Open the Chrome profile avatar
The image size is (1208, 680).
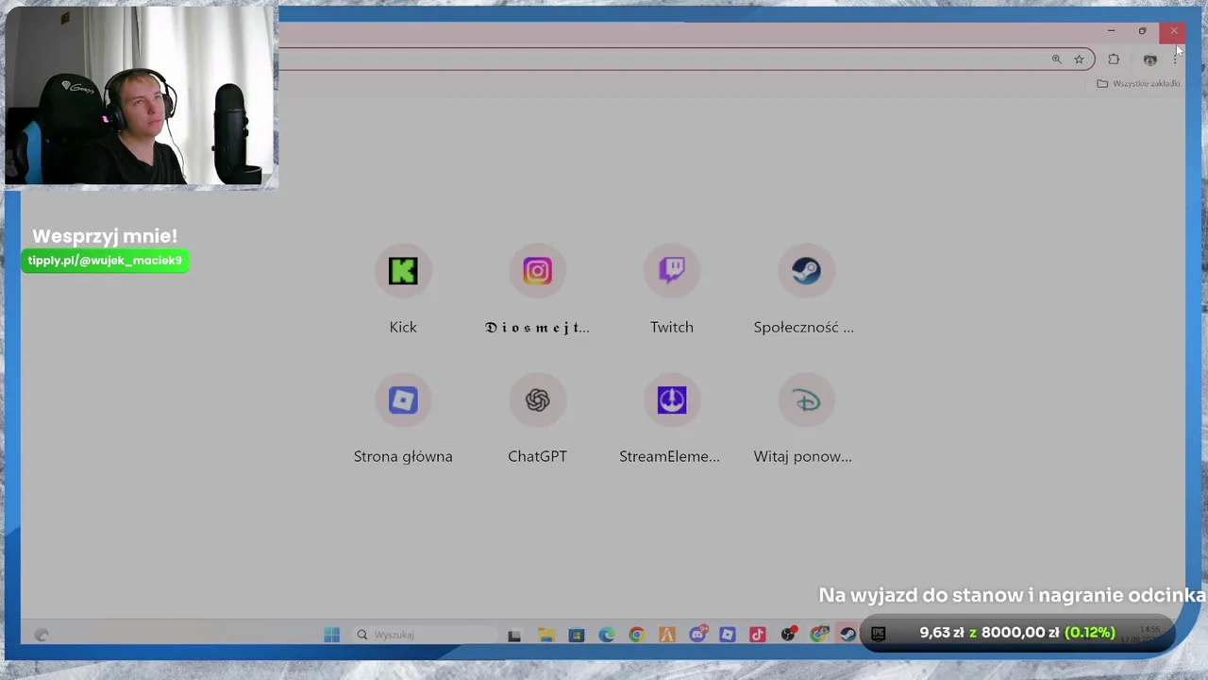point(1149,59)
